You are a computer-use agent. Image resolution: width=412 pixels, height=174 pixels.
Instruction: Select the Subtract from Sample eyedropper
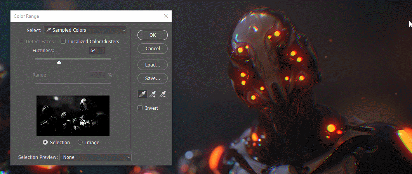click(163, 94)
